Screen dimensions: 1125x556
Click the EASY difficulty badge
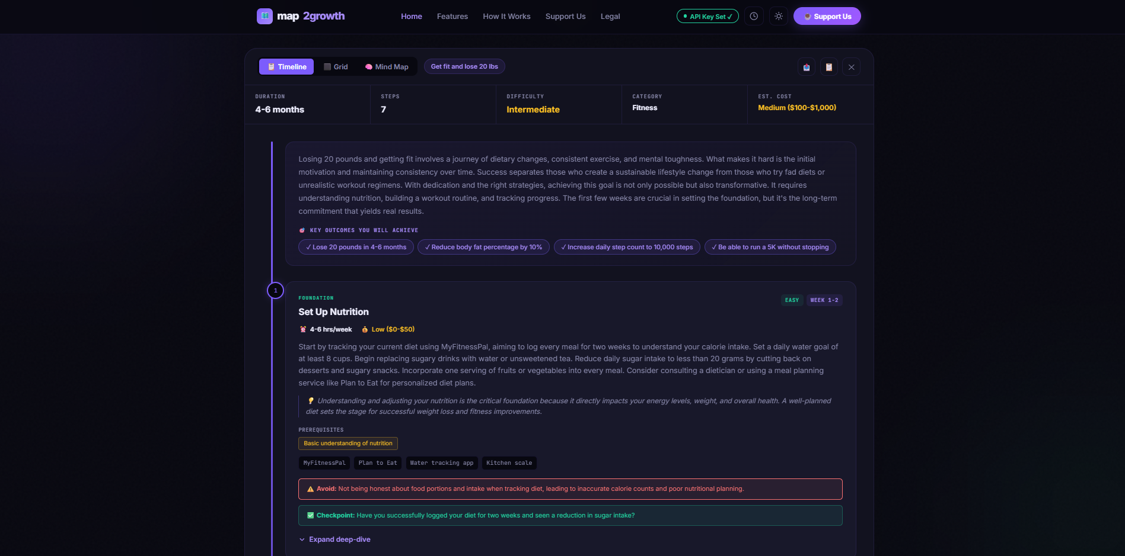(792, 300)
